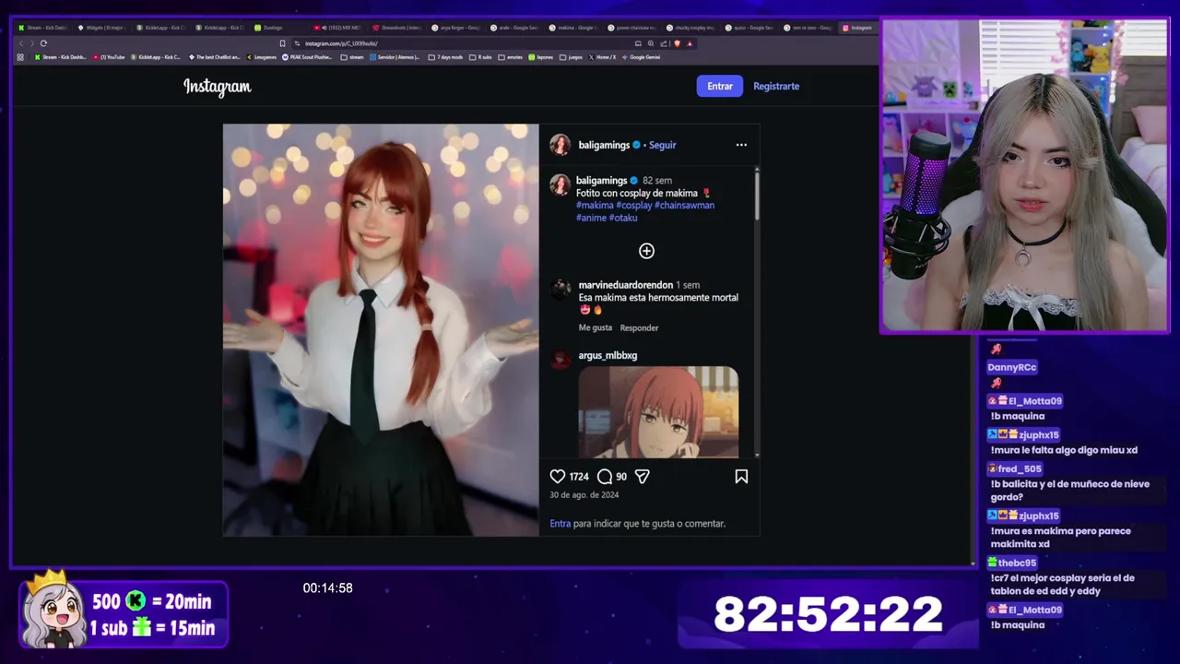Open marvineduardorendon's avatar in comments
Image resolution: width=1180 pixels, height=664 pixels.
point(560,290)
